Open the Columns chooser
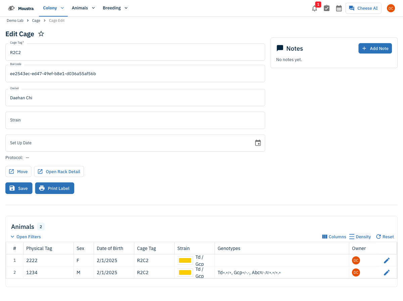 (x=334, y=237)
